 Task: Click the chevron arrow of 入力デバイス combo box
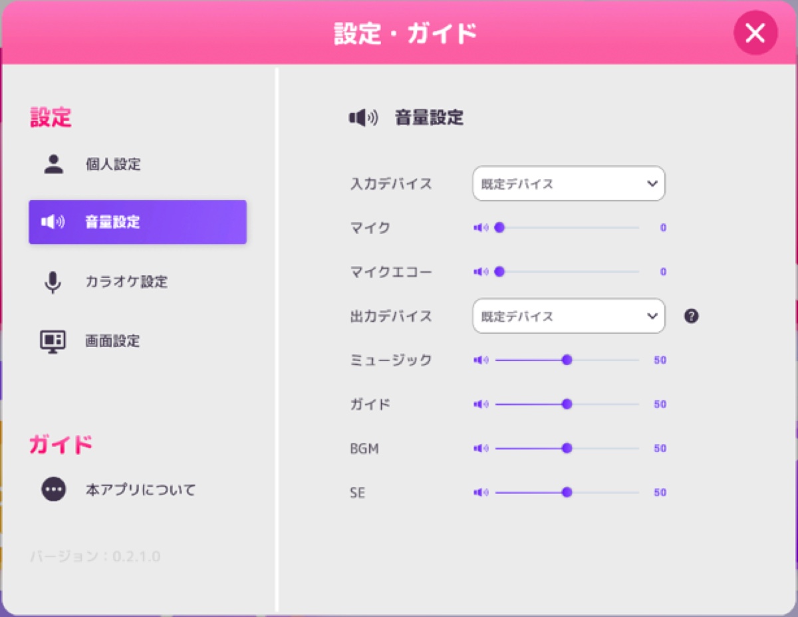tap(651, 184)
